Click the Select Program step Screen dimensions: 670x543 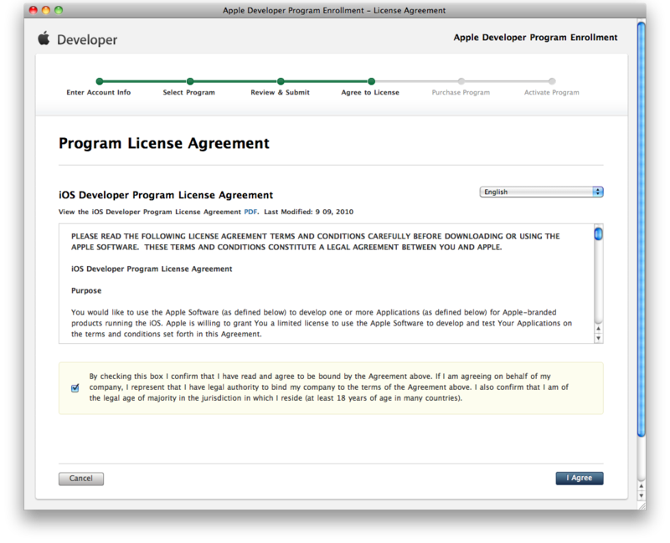pos(189,92)
